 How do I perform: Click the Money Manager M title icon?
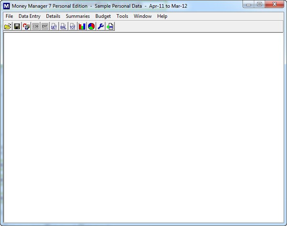(x=6, y=6)
